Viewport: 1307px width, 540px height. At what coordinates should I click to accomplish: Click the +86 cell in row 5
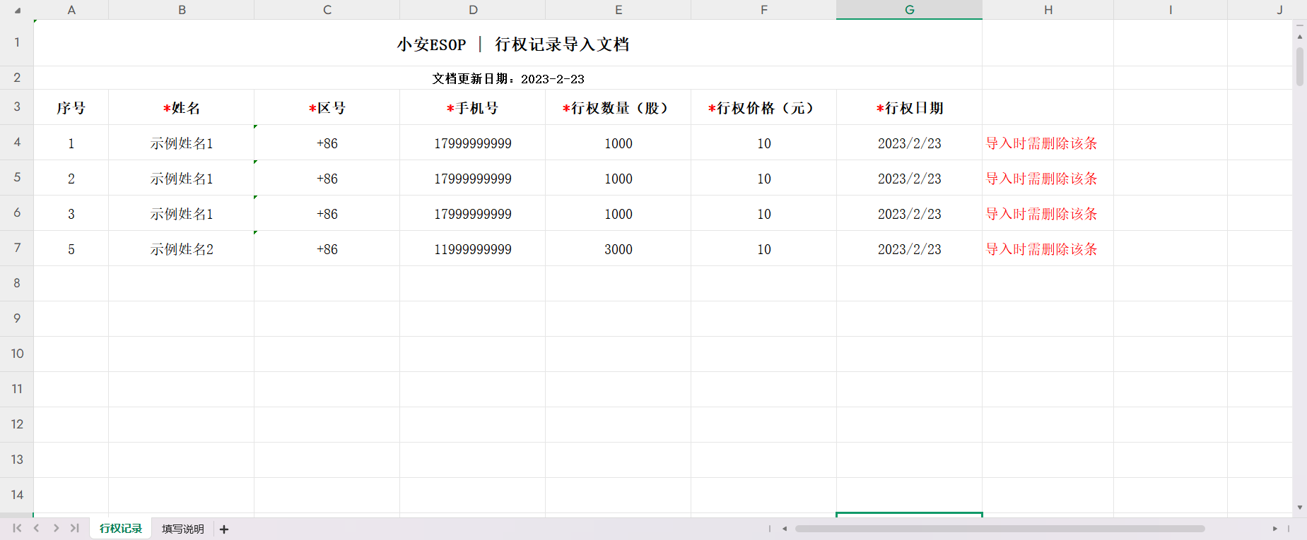327,178
